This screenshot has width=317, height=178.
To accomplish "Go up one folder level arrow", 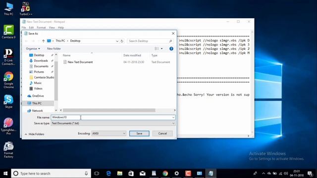I will click(x=43, y=41).
